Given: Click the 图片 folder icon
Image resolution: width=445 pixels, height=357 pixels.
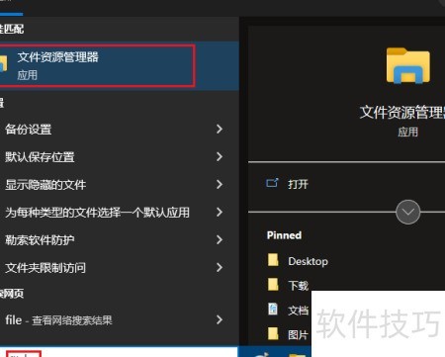Looking at the screenshot, I should coord(273,333).
